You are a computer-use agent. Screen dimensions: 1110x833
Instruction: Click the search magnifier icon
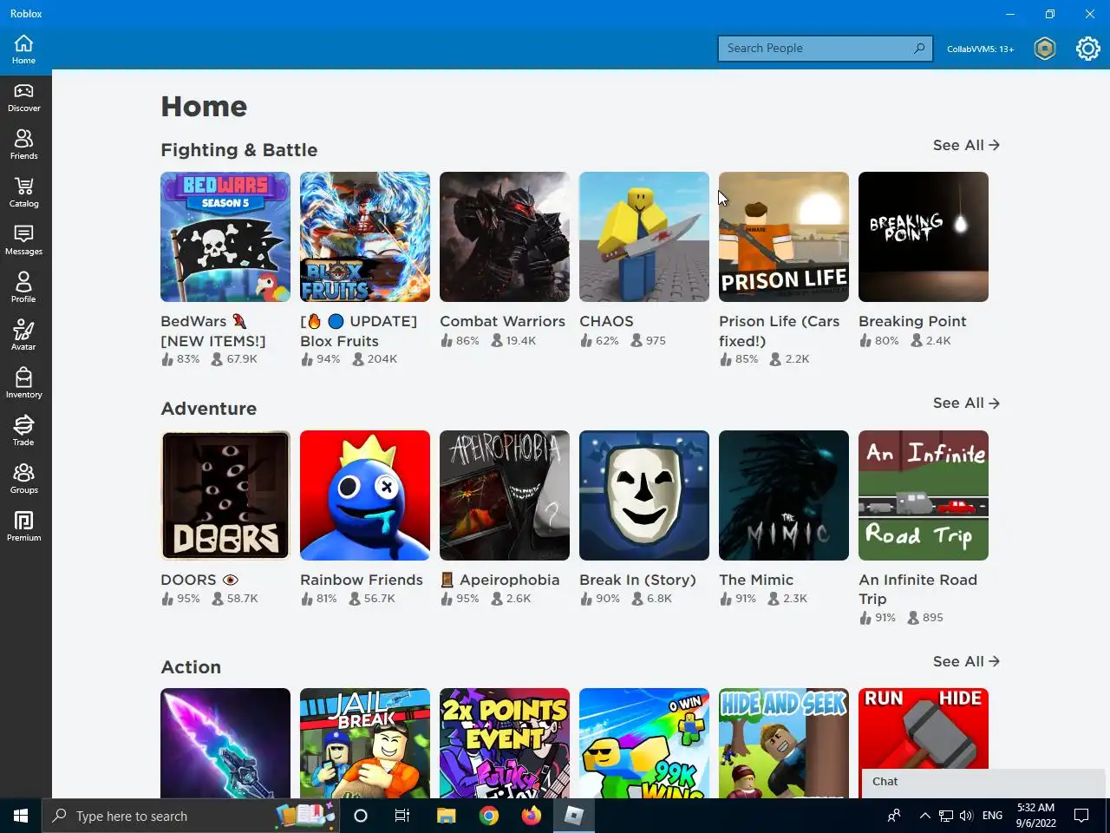[919, 48]
